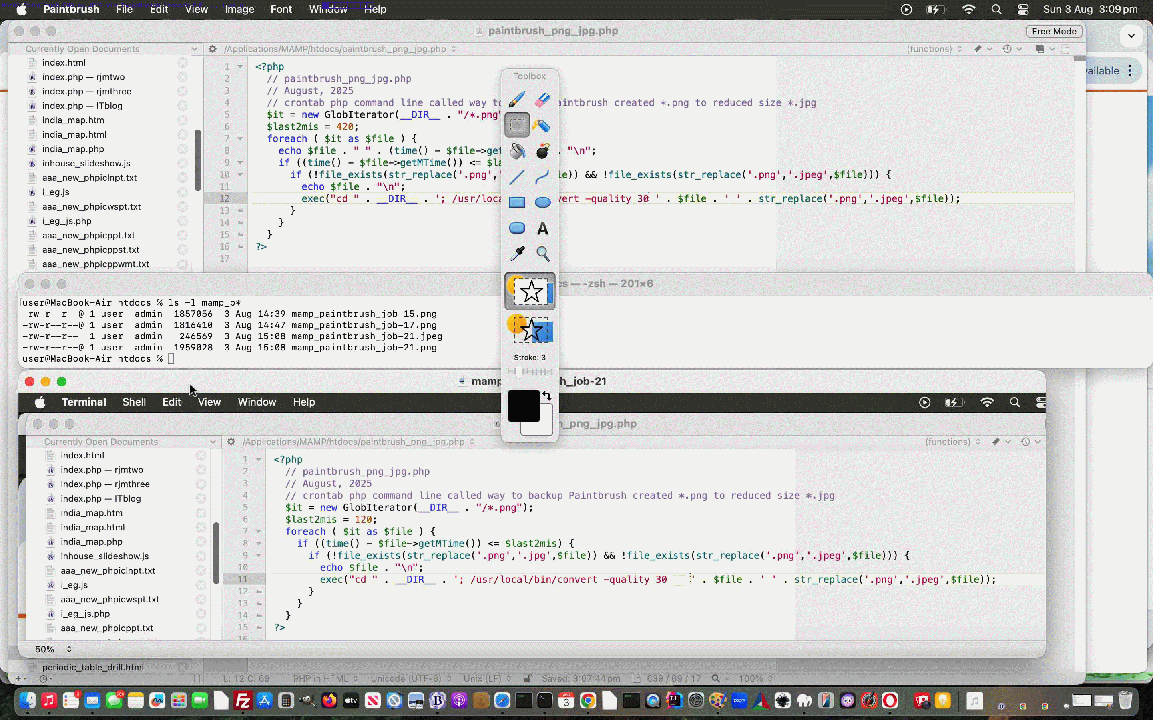Choose the ellipse shape tool
This screenshot has height=720, width=1153.
pyautogui.click(x=543, y=202)
